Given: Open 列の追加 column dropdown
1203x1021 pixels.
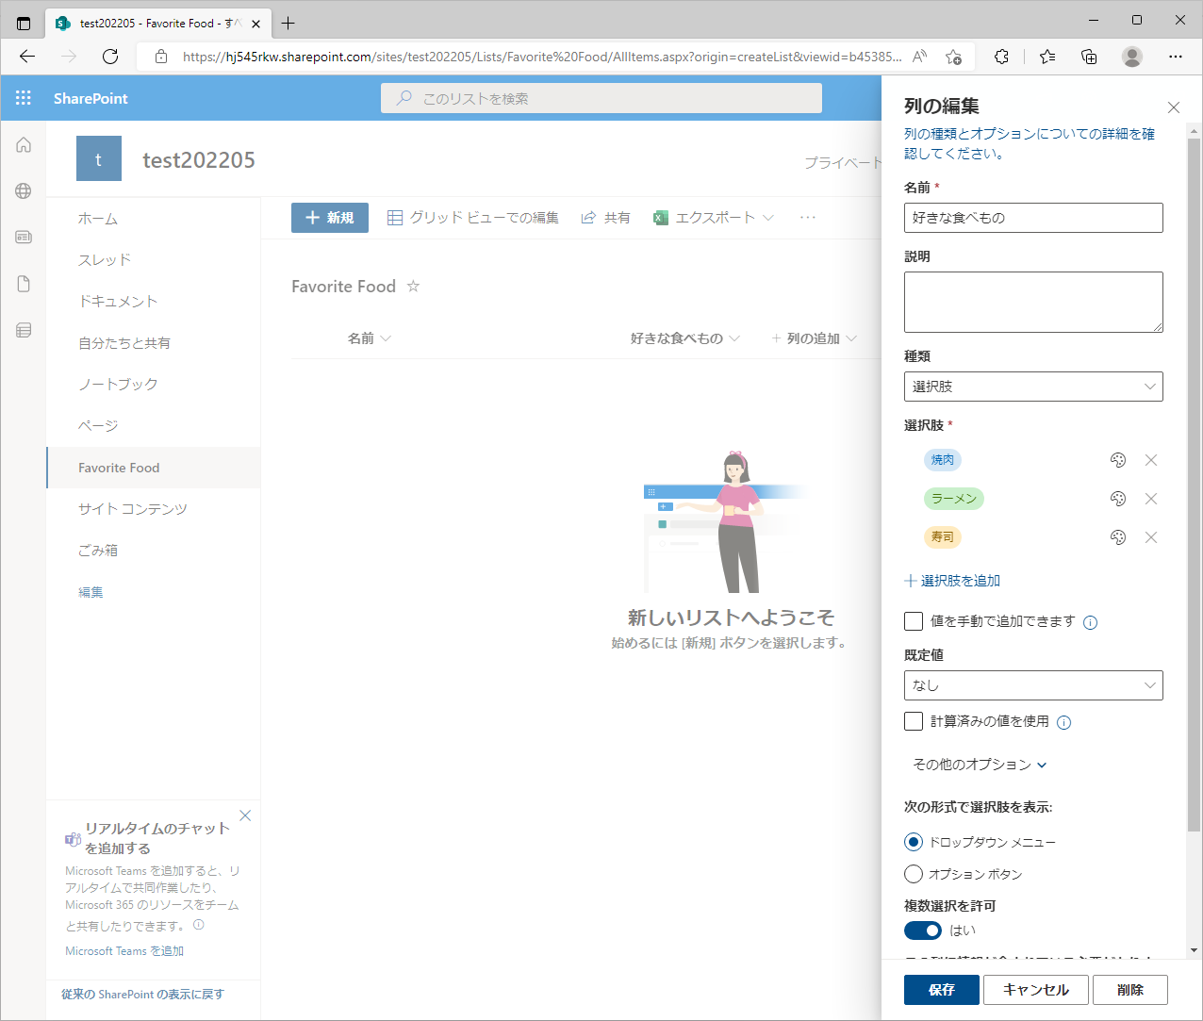Looking at the screenshot, I should 815,338.
